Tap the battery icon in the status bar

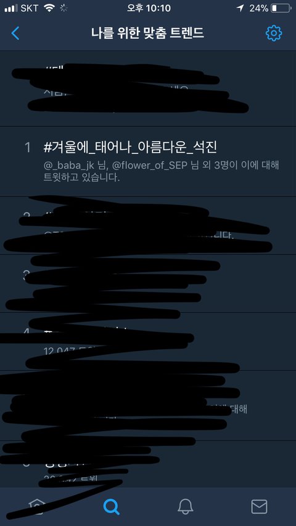[281, 9]
